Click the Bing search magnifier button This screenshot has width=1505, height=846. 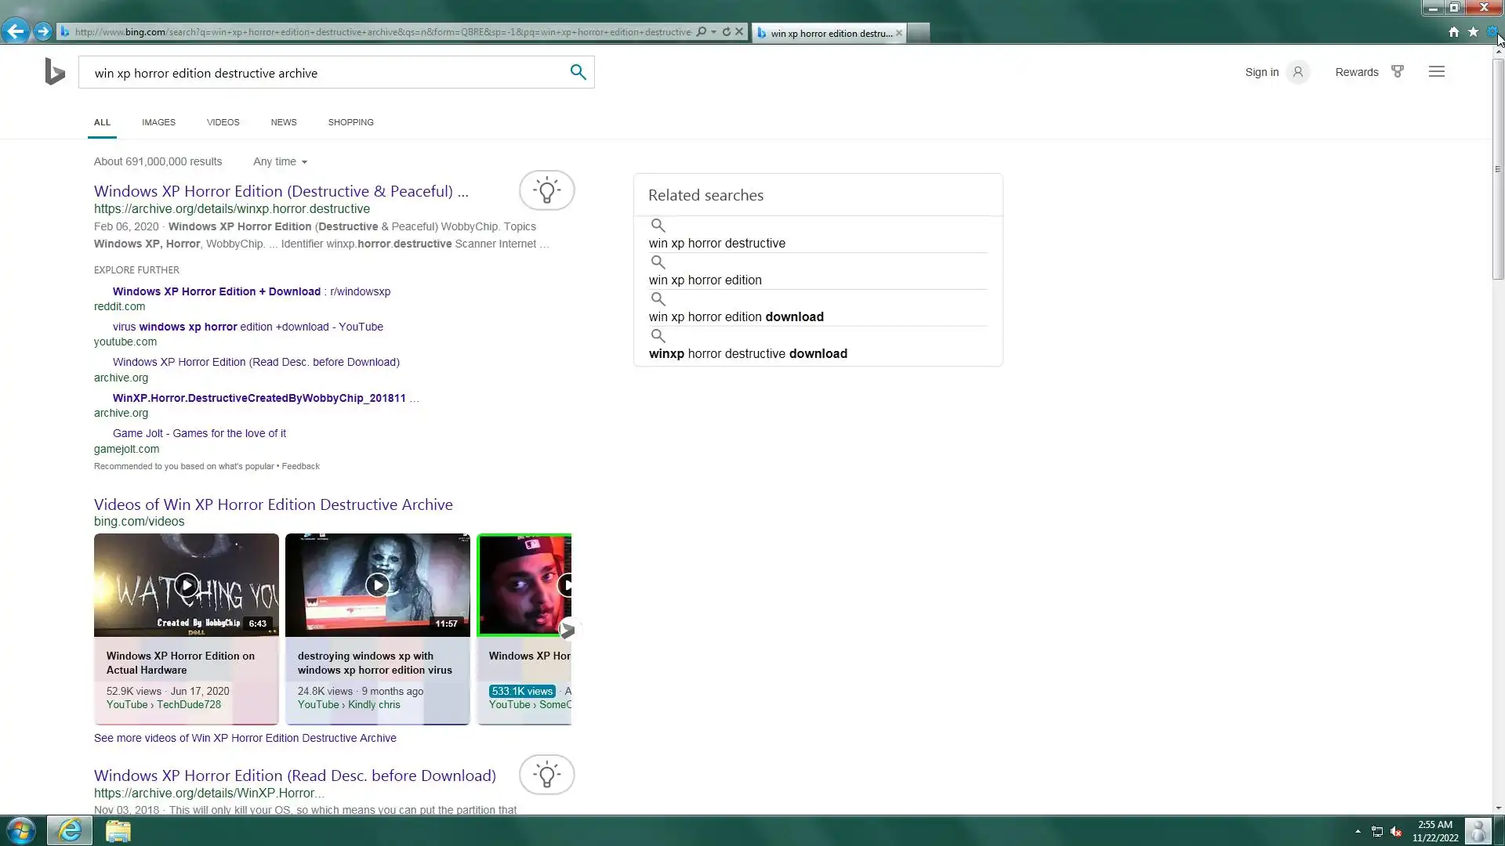(x=578, y=72)
